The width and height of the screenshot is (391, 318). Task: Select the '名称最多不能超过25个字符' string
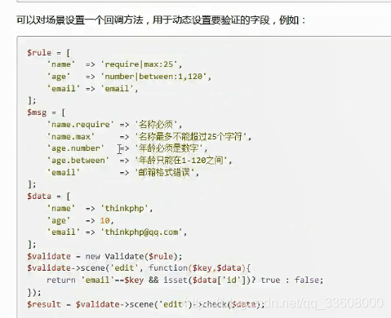191,136
